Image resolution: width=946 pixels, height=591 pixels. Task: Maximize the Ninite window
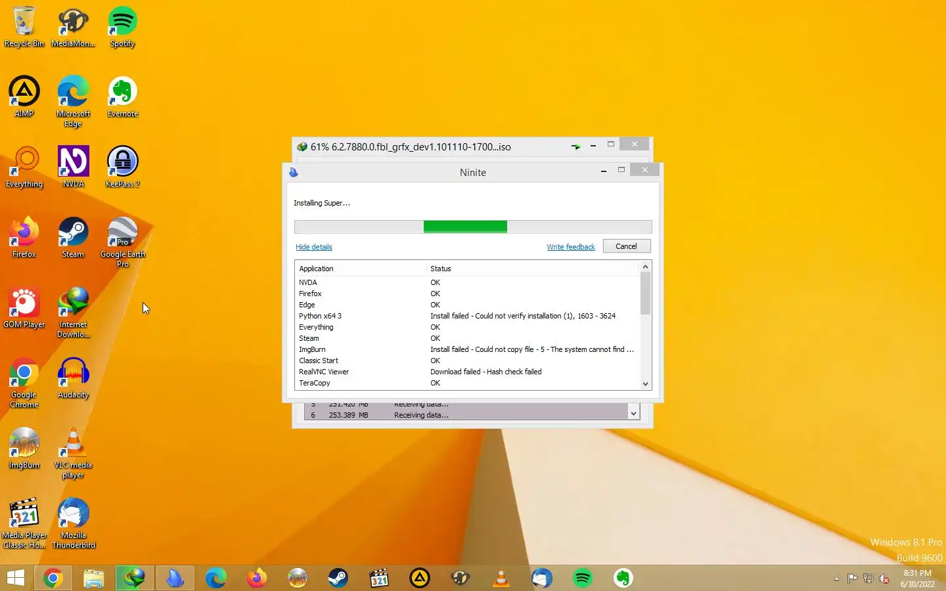(x=621, y=170)
